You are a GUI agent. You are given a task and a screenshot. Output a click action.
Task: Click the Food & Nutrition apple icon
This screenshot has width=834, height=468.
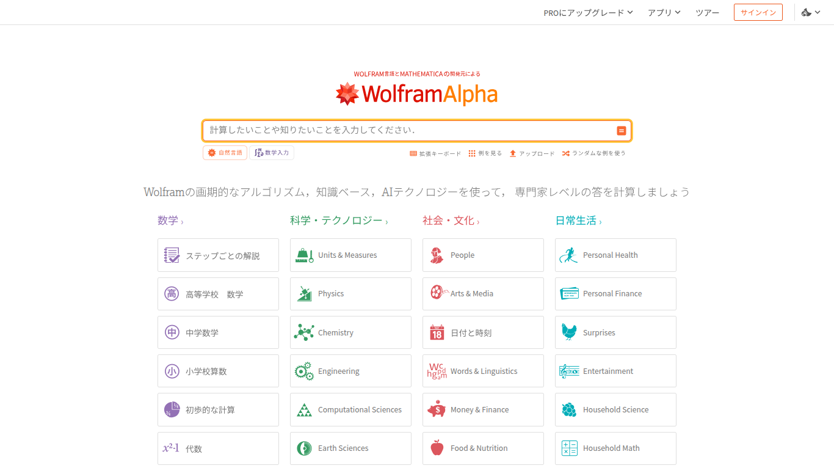[437, 448]
